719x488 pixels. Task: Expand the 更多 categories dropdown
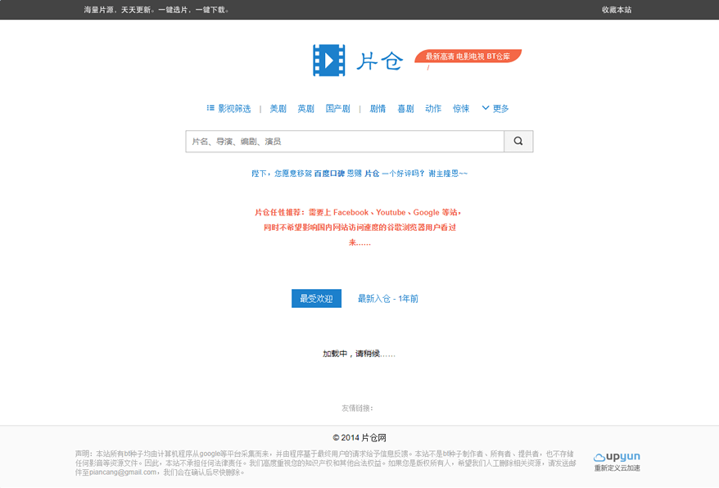pyautogui.click(x=495, y=109)
